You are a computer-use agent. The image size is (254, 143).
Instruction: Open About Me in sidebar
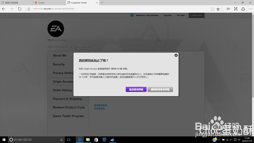tap(60, 56)
